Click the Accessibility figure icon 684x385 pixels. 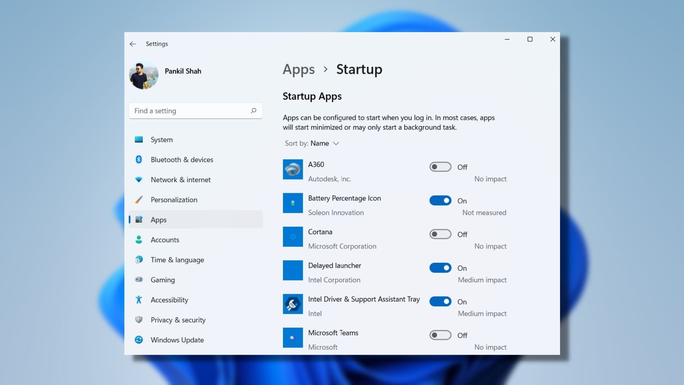point(139,300)
